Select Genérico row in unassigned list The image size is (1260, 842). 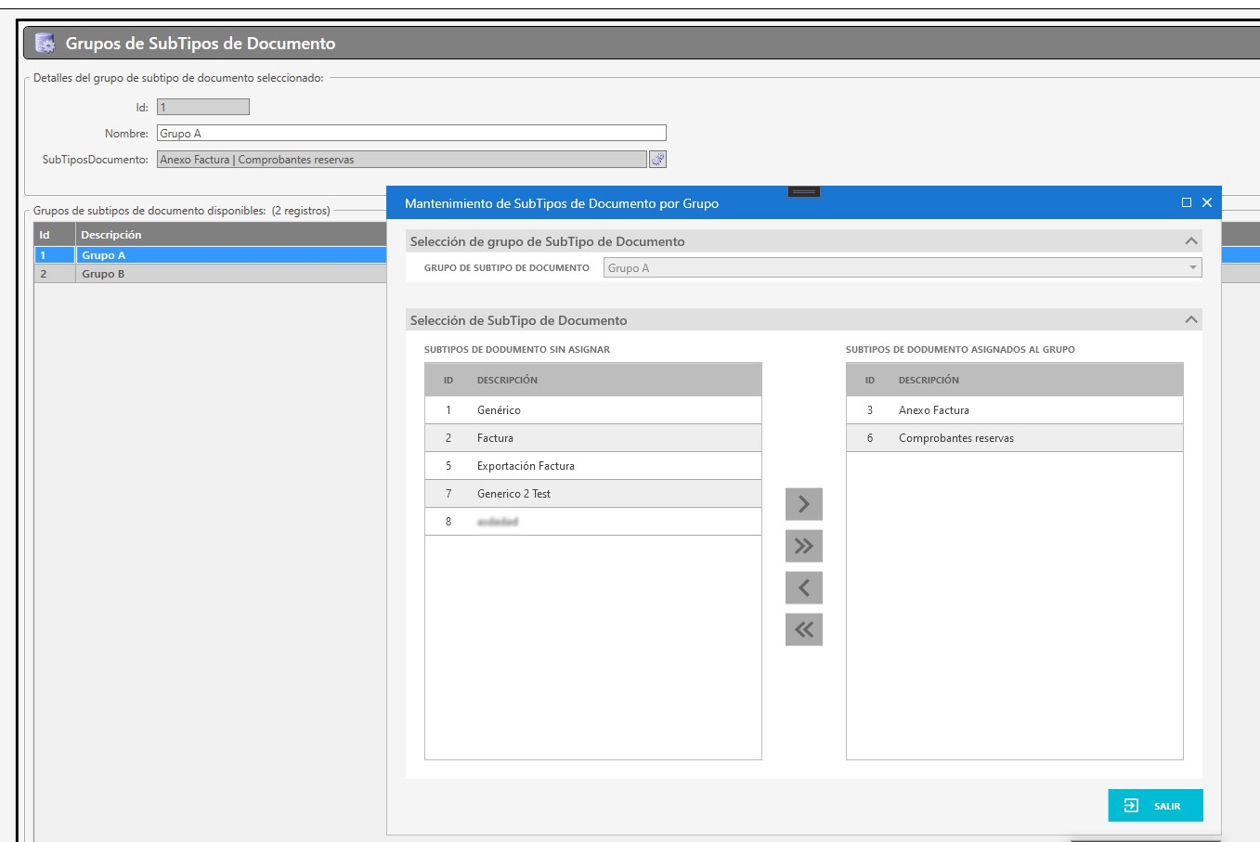coord(593,410)
